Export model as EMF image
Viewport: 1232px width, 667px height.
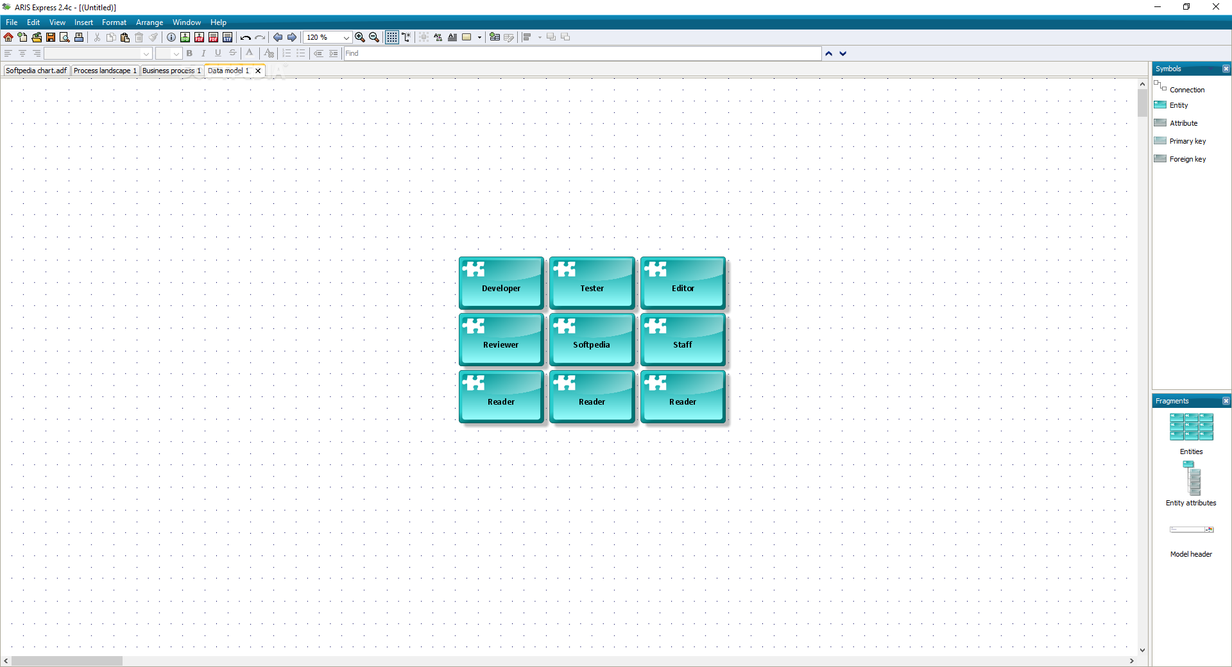[185, 37]
